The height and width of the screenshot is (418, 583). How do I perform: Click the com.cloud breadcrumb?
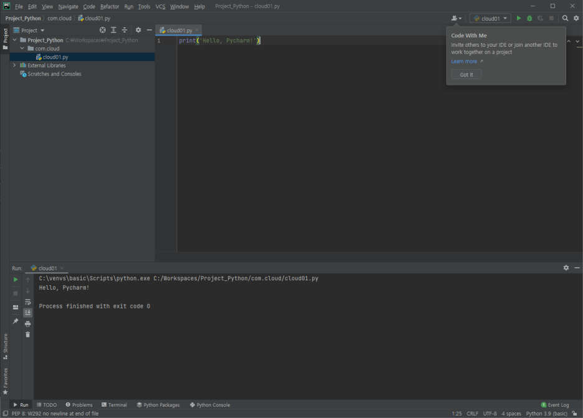point(59,18)
